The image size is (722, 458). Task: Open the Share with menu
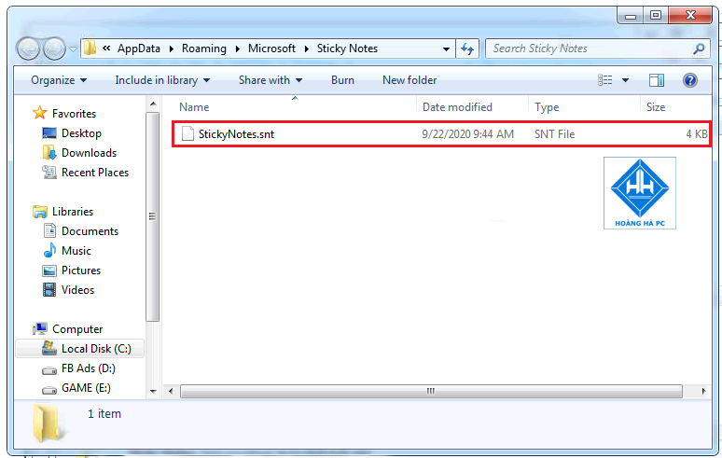pos(271,80)
